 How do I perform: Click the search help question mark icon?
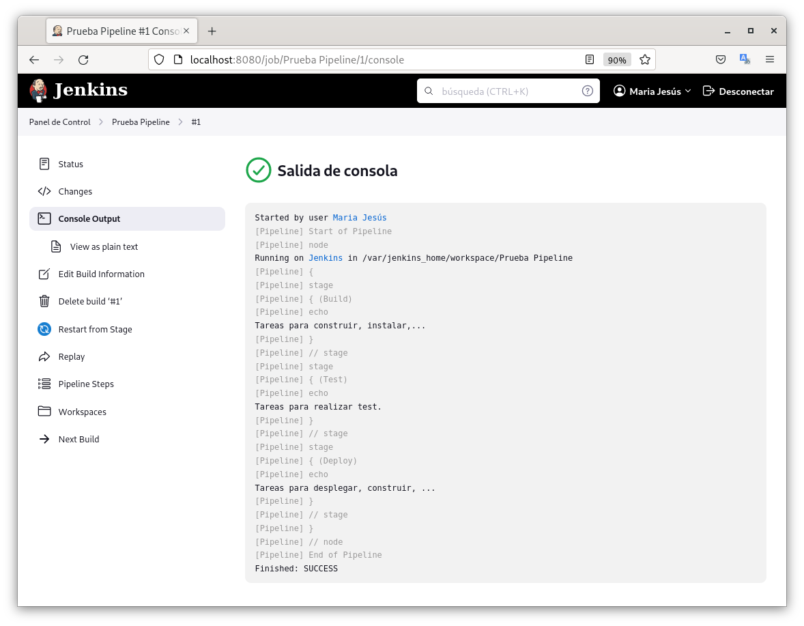587,91
